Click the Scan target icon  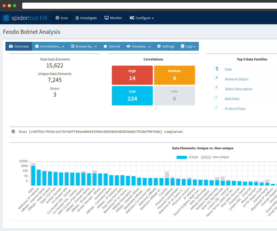[x=57, y=18]
